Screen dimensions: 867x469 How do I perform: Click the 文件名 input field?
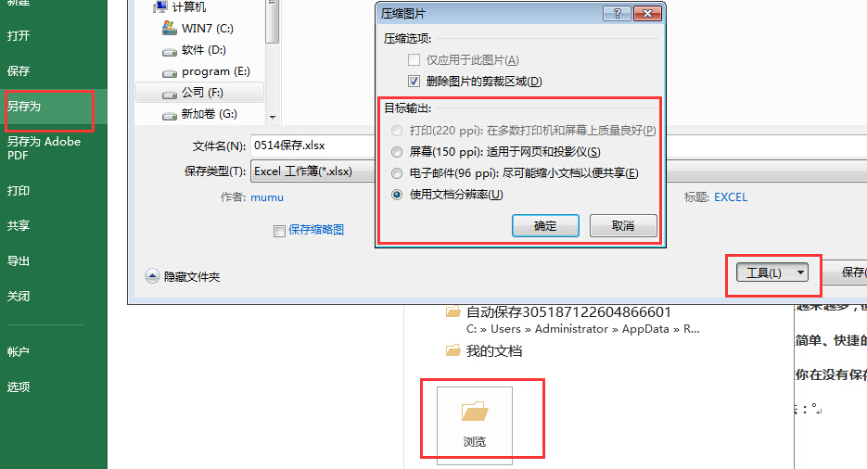[313, 146]
